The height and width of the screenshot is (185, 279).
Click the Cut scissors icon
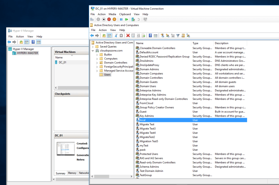(116, 35)
